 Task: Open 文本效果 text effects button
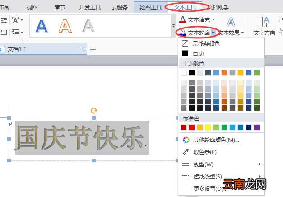[231, 26]
